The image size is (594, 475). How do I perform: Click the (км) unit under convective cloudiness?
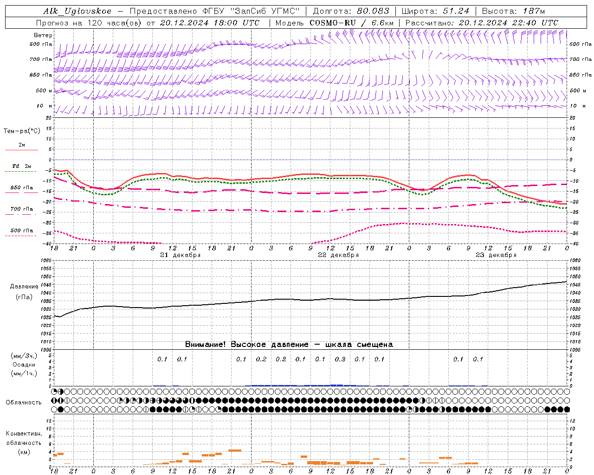click(x=24, y=452)
